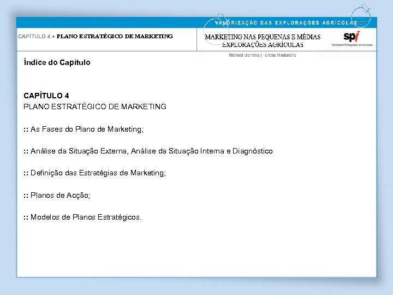Select bold body heading 'CAPÍTULO 4'
Viewport: 393px width, 295px height.
(x=46, y=96)
